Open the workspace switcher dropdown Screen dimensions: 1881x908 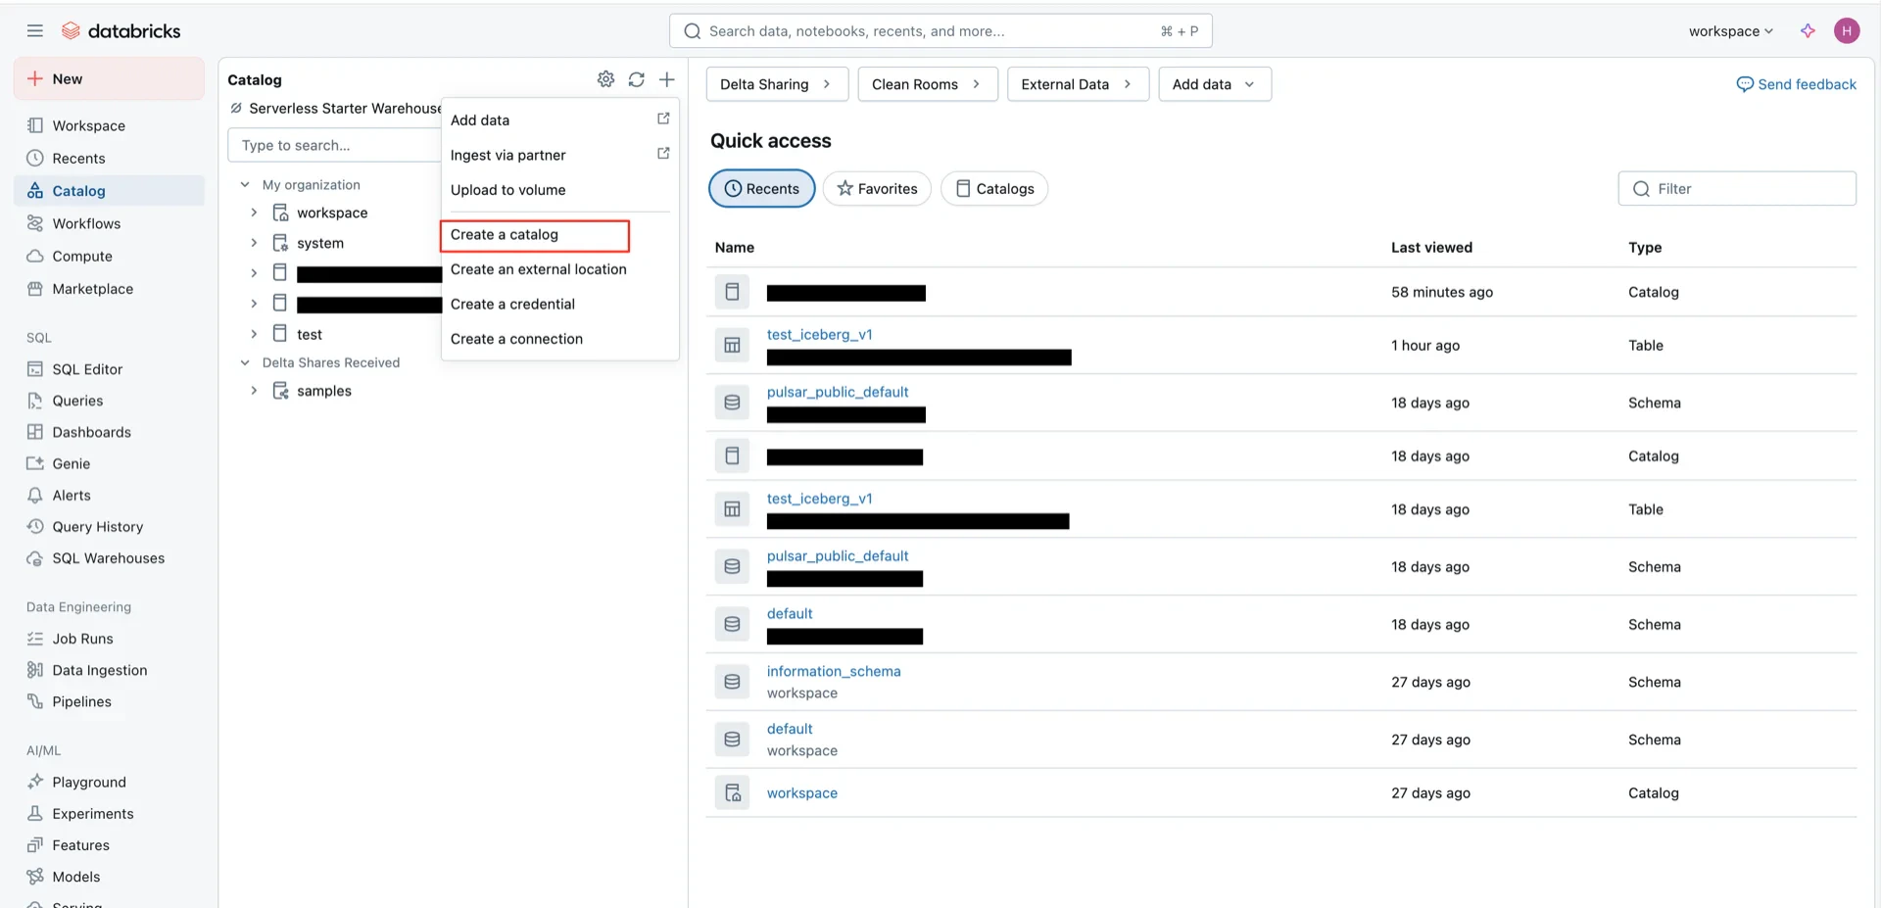(x=1731, y=31)
